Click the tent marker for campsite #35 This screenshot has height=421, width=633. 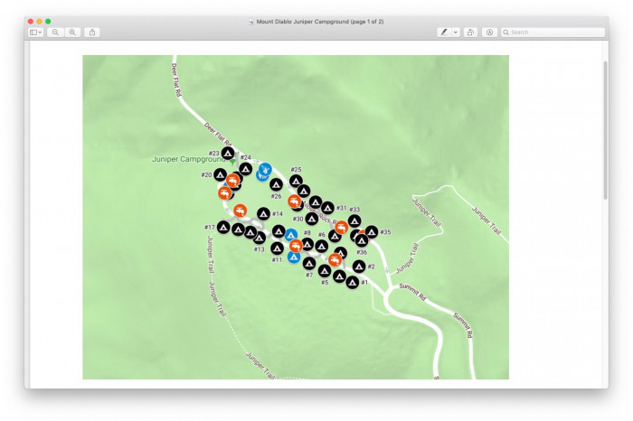(372, 232)
